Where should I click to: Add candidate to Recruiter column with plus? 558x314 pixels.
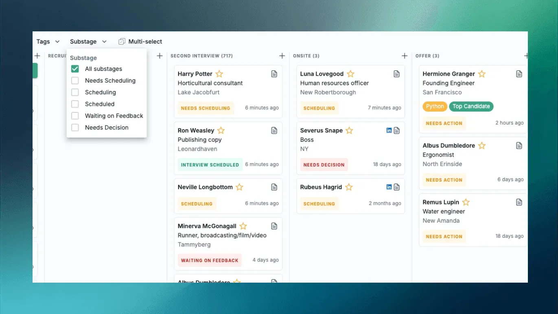pyautogui.click(x=160, y=56)
